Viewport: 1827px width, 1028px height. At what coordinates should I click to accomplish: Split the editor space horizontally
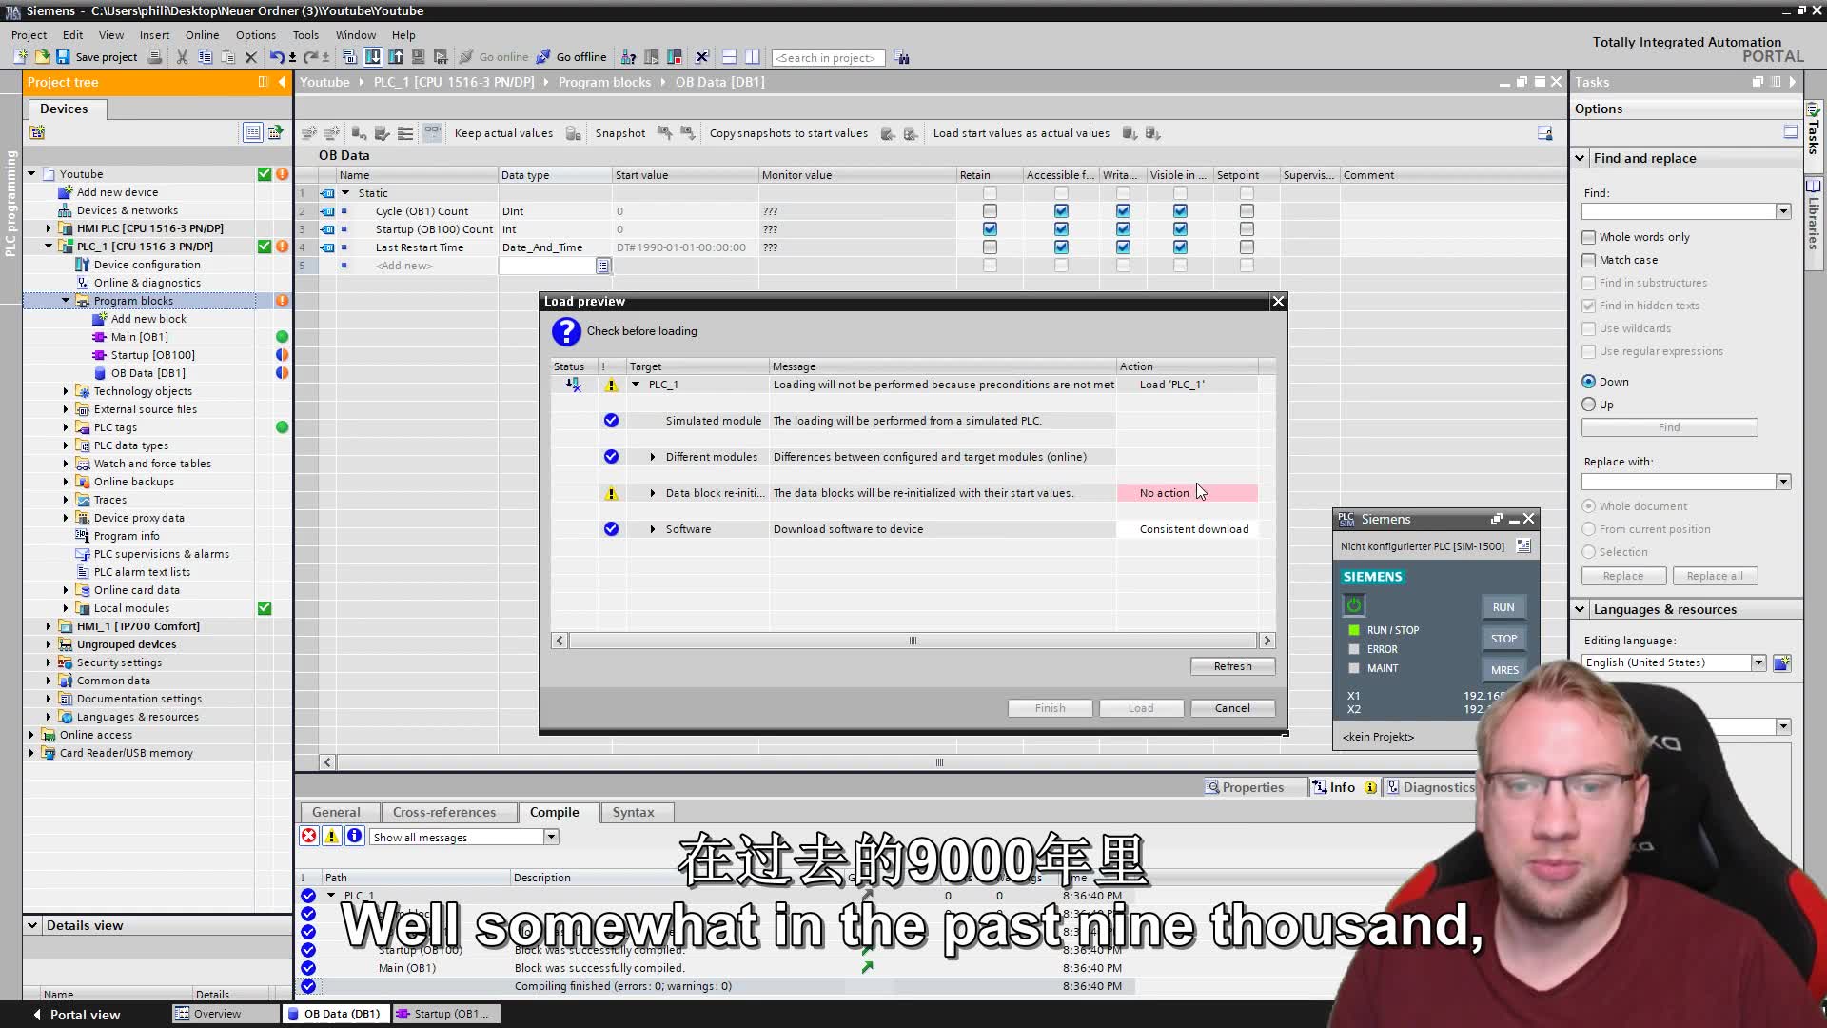tap(729, 57)
